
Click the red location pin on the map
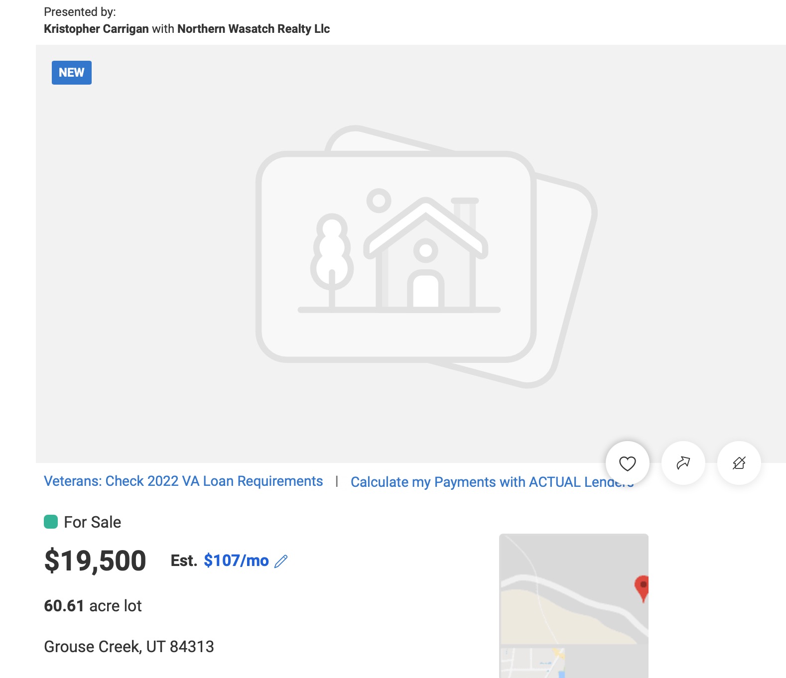[x=642, y=586]
